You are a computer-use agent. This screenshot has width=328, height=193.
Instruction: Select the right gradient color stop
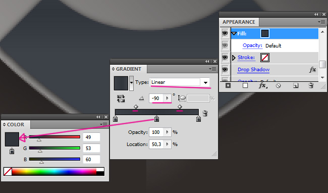pos(198,119)
